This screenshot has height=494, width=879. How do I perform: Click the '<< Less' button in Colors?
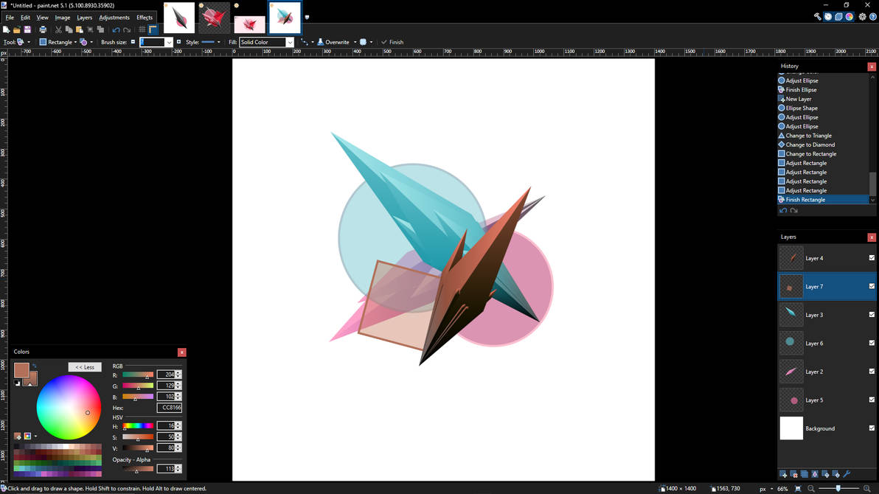tap(85, 367)
